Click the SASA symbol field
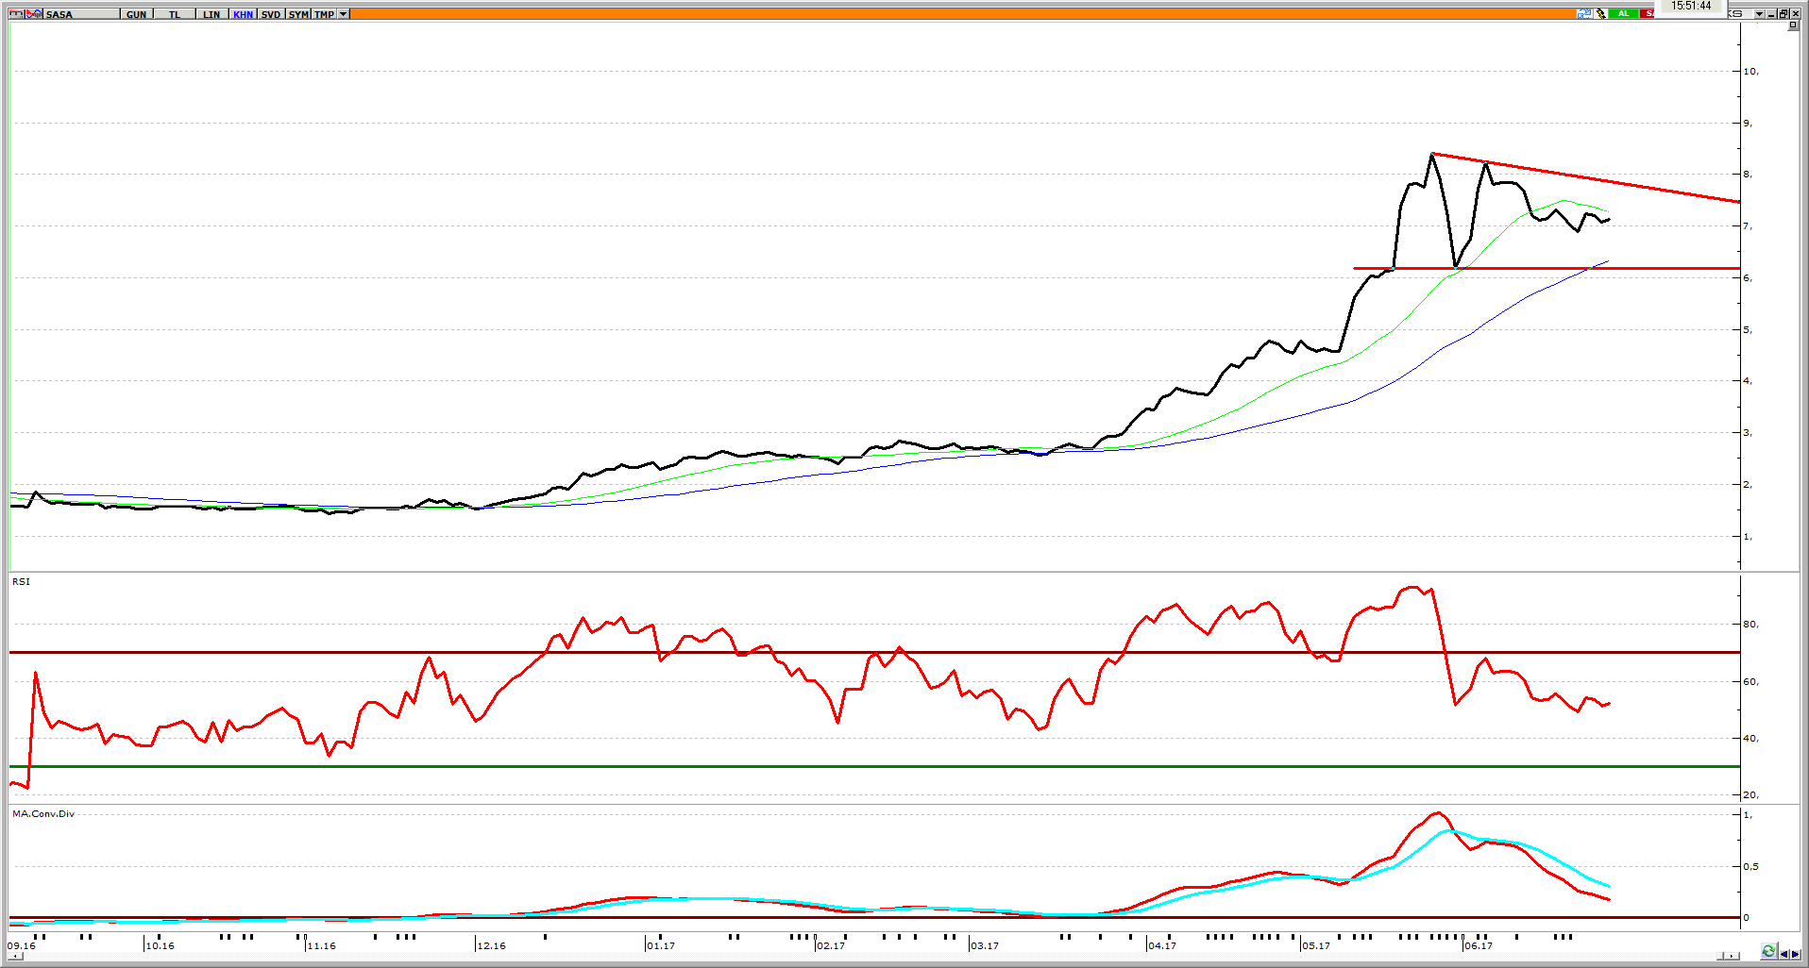The width and height of the screenshot is (1809, 968). tap(81, 14)
